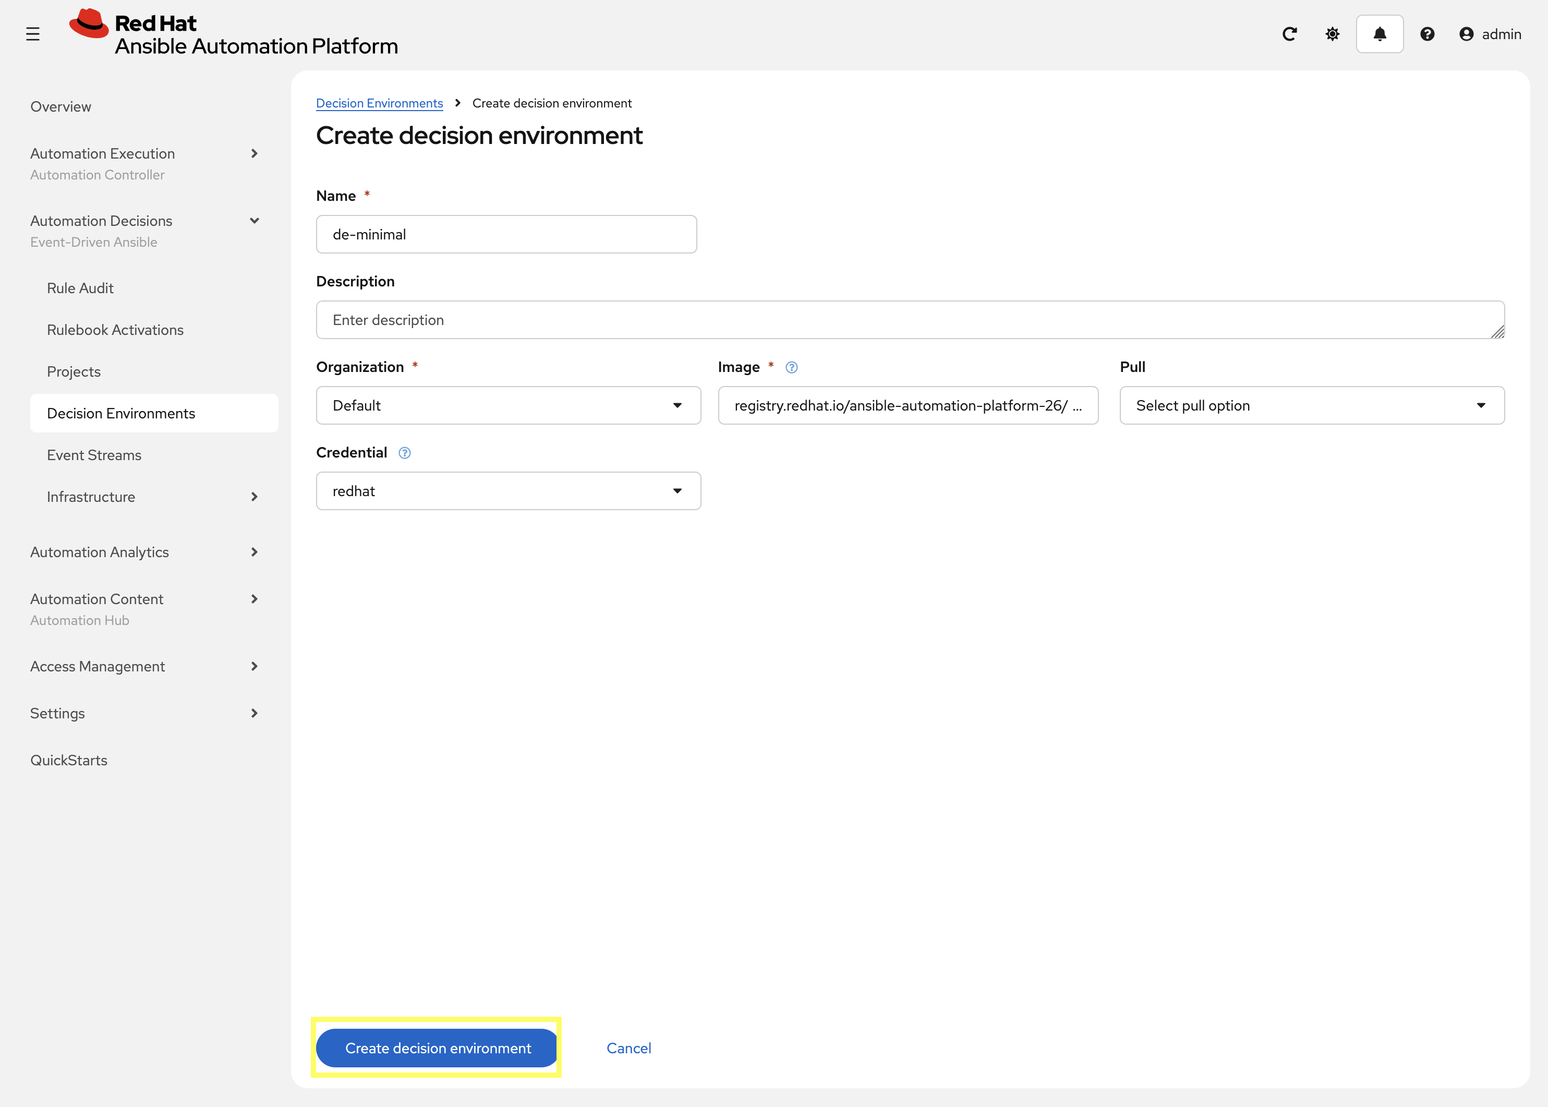Cancel the decision environment creation
Image resolution: width=1548 pixels, height=1107 pixels.
click(628, 1048)
